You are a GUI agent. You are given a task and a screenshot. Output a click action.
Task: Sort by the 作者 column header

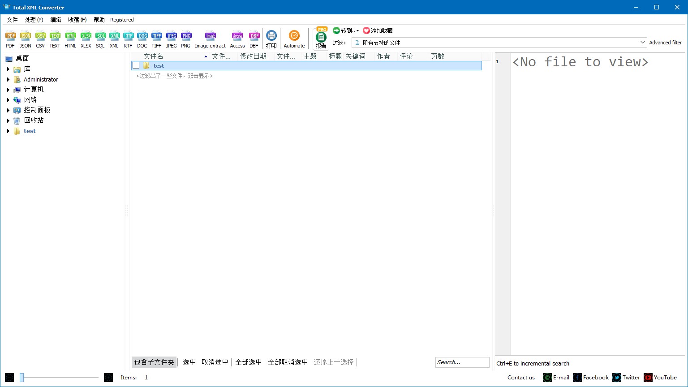[x=383, y=56]
